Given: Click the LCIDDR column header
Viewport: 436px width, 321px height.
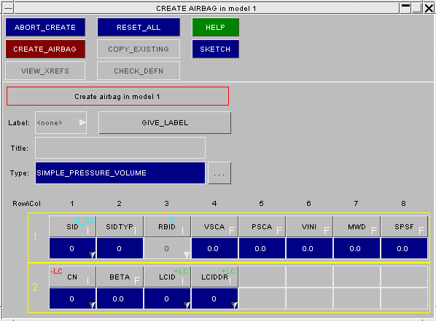Looking at the screenshot, I should (x=214, y=277).
